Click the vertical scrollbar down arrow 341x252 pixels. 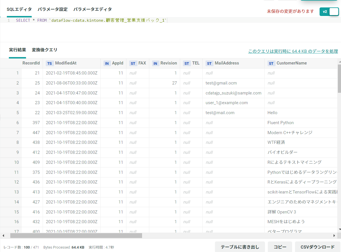340,229
